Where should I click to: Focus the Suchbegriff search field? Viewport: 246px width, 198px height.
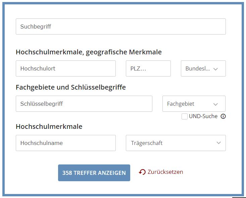click(121, 27)
